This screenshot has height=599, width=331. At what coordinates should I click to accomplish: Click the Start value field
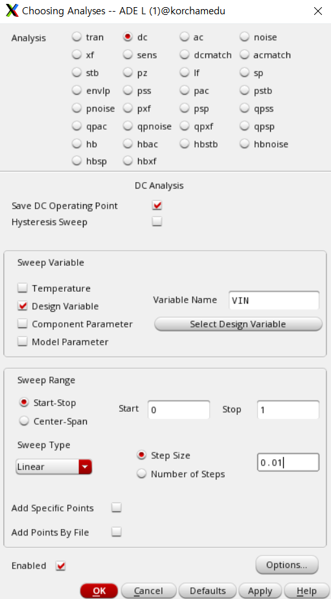point(179,410)
